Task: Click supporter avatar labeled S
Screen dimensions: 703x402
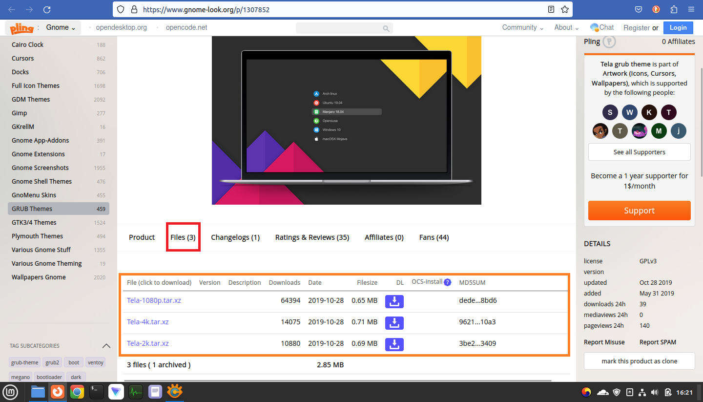Action: (x=610, y=112)
